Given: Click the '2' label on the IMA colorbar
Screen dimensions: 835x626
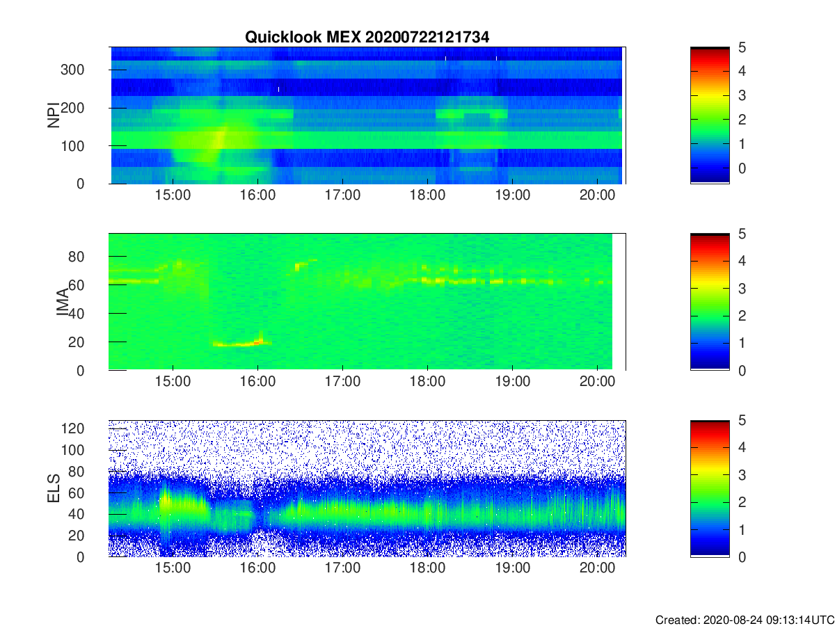Looking at the screenshot, I should pos(742,316).
